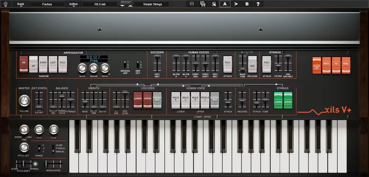Click the ML/FM 8 slider
Screen dimensions: 369x177
pyautogui.click(x=176, y=63)
